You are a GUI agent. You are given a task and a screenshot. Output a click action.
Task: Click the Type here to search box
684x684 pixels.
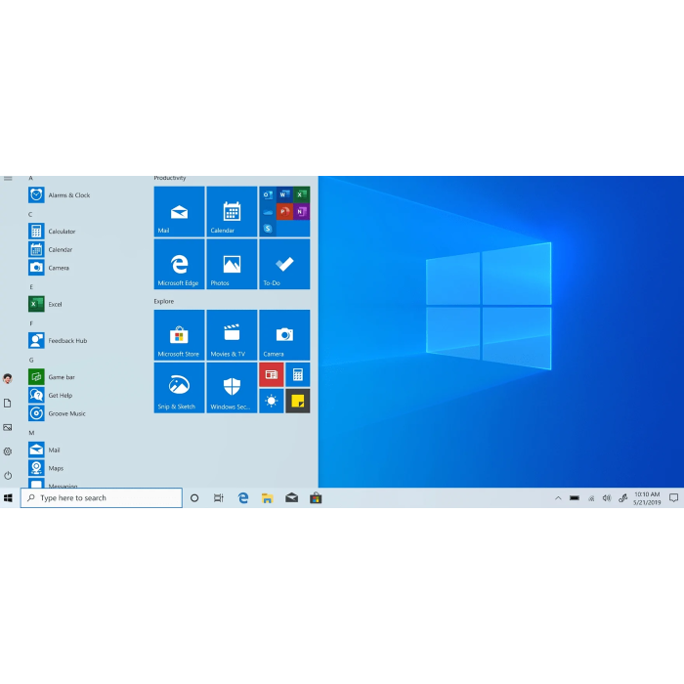point(102,497)
